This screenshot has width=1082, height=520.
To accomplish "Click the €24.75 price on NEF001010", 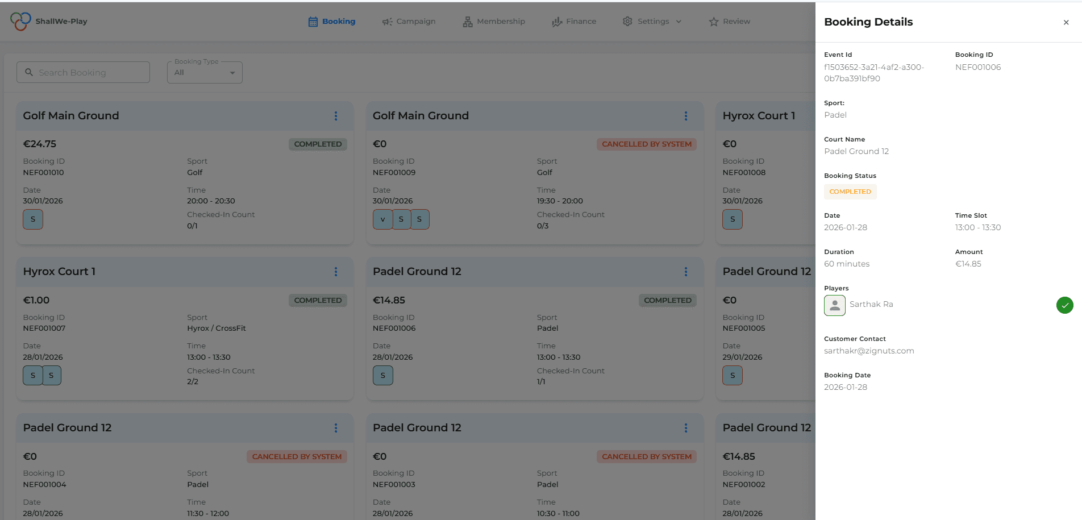I will (40, 144).
